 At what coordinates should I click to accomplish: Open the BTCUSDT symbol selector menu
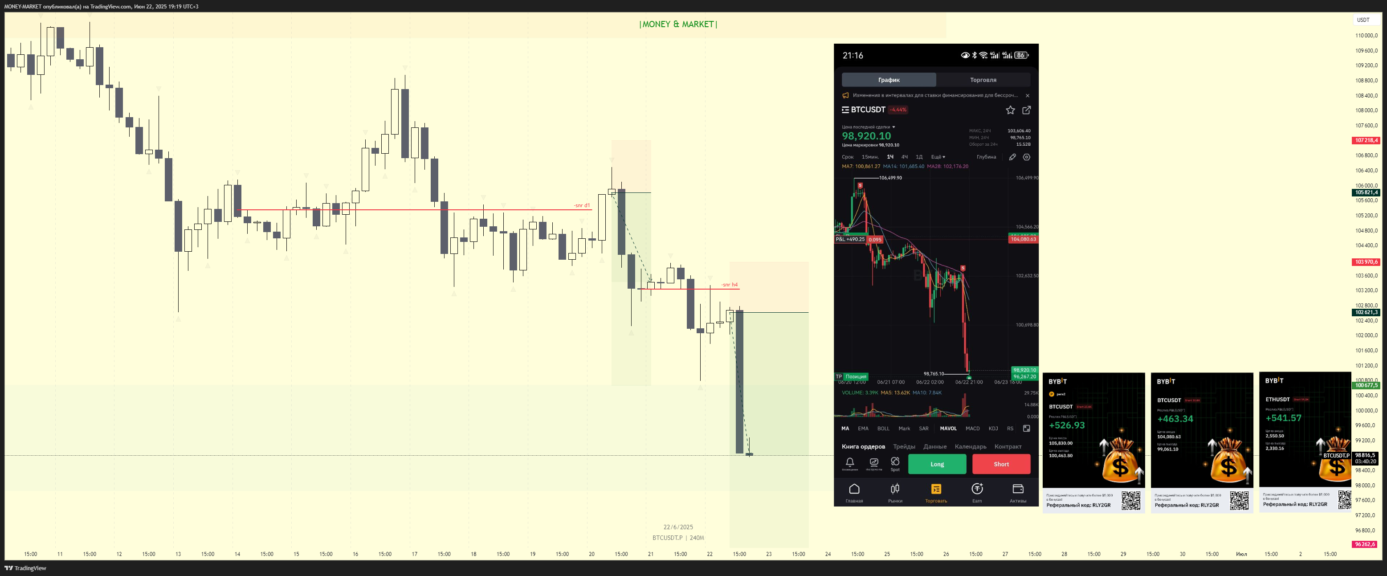864,110
